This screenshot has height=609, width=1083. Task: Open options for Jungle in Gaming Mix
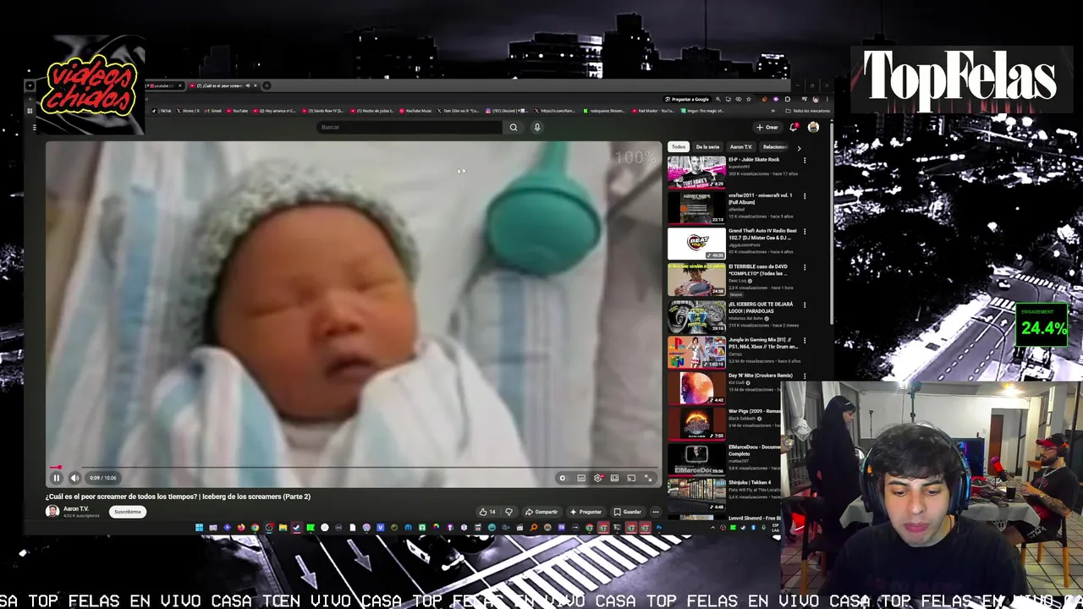tap(805, 340)
